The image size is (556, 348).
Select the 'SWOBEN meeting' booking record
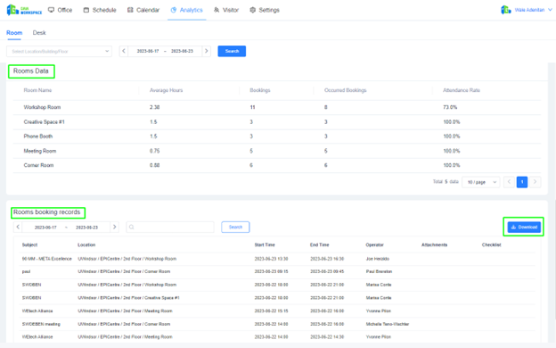coord(277,324)
